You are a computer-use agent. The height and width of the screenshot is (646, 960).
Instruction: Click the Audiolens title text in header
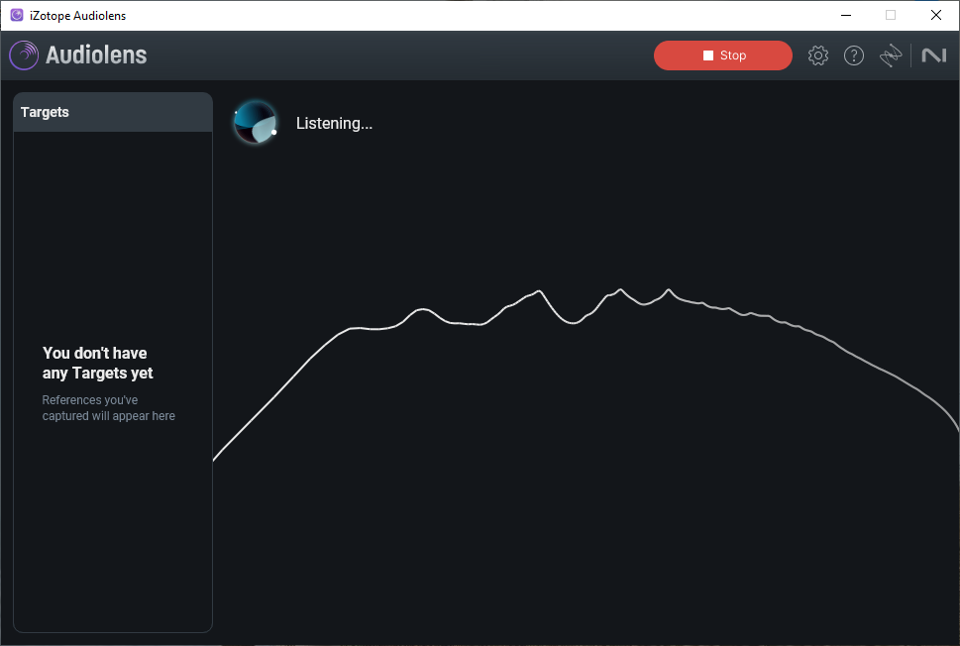96,55
